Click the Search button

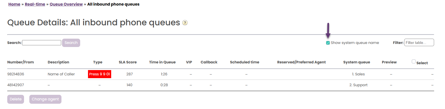[71, 43]
